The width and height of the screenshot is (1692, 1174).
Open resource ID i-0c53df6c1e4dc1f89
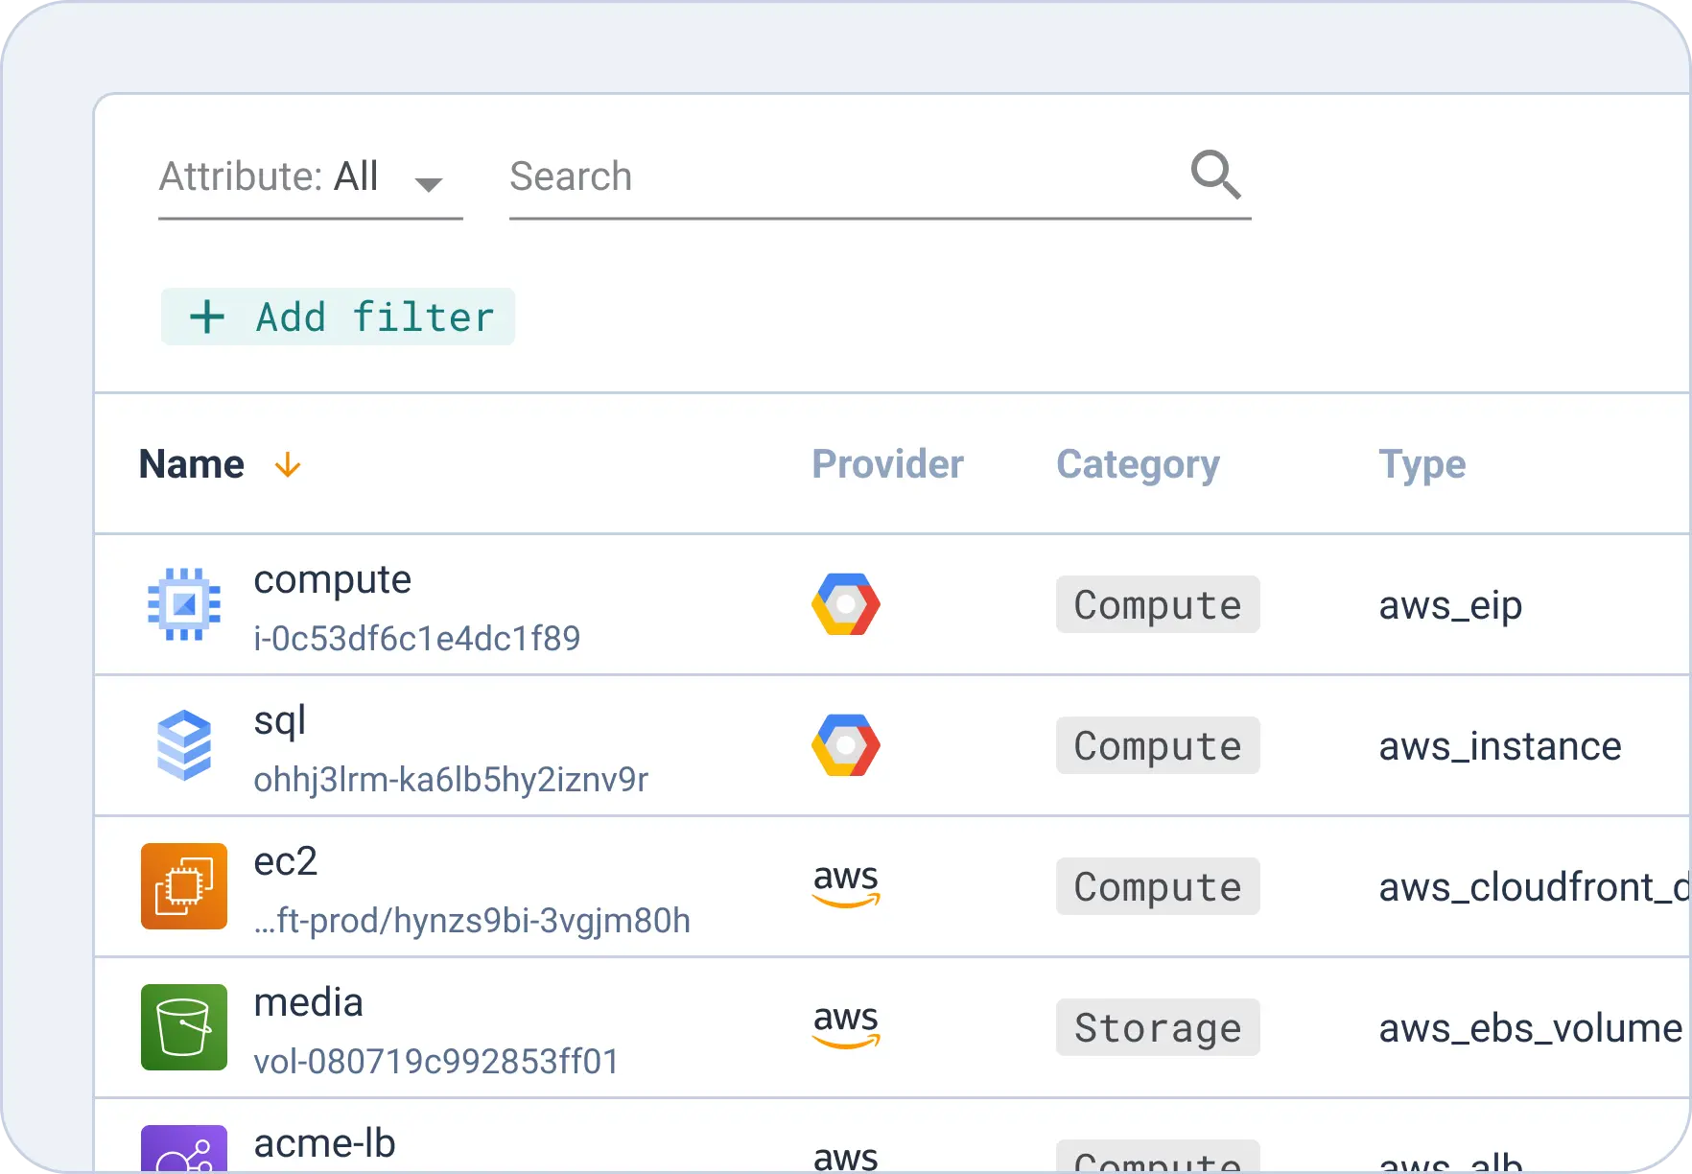click(416, 639)
